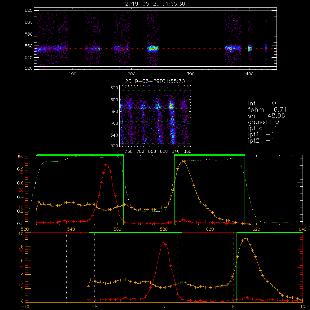This screenshot has width=310, height=310.
Task: Select the white '0.8' y-axis label
Action: (x=20, y=169)
